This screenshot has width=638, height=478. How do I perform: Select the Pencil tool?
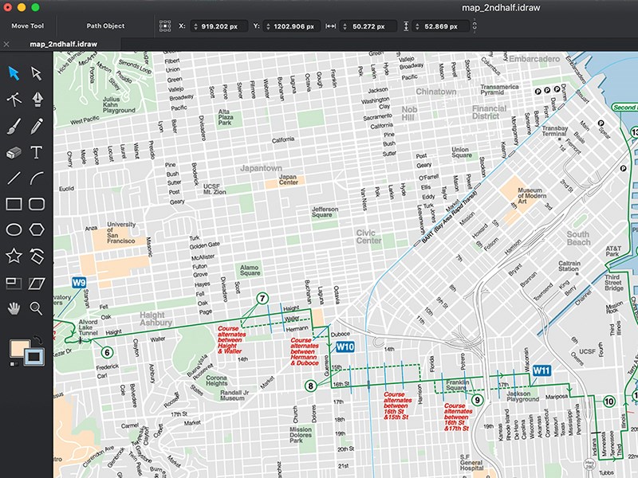coord(37,126)
